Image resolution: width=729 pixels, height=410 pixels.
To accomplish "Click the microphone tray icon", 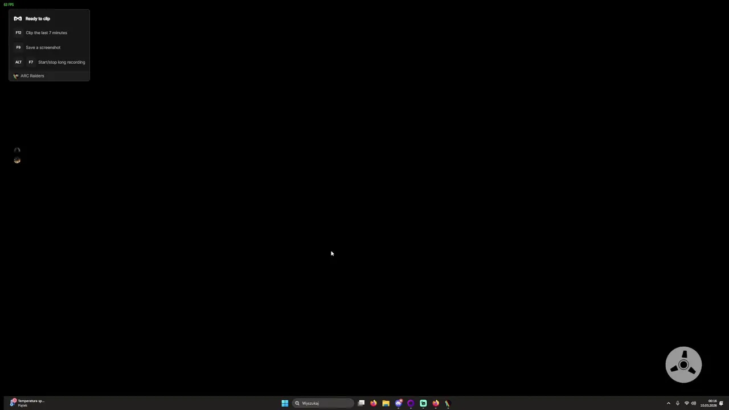I will (x=677, y=403).
